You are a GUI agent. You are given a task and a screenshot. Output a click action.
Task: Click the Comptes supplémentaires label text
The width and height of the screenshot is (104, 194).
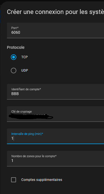[x=41, y=180]
